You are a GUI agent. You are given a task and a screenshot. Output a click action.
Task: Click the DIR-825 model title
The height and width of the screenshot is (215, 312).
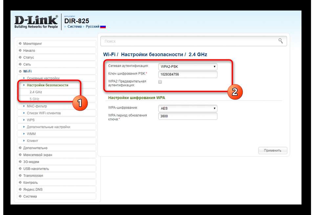click(x=77, y=21)
